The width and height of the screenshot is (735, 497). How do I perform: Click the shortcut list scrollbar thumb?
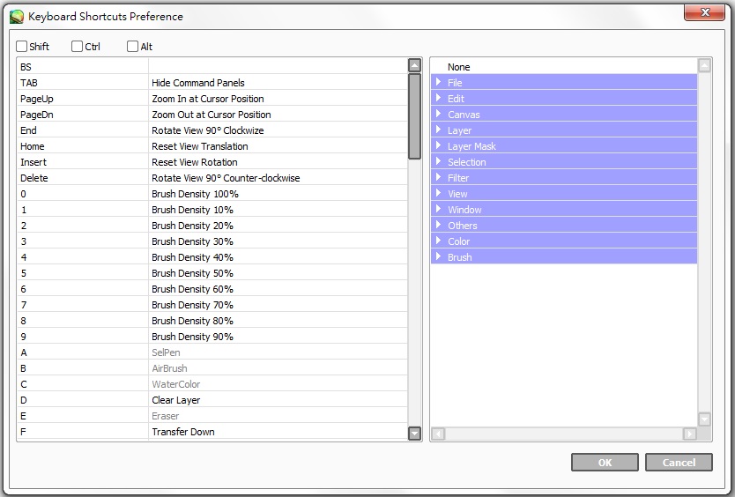pos(414,116)
